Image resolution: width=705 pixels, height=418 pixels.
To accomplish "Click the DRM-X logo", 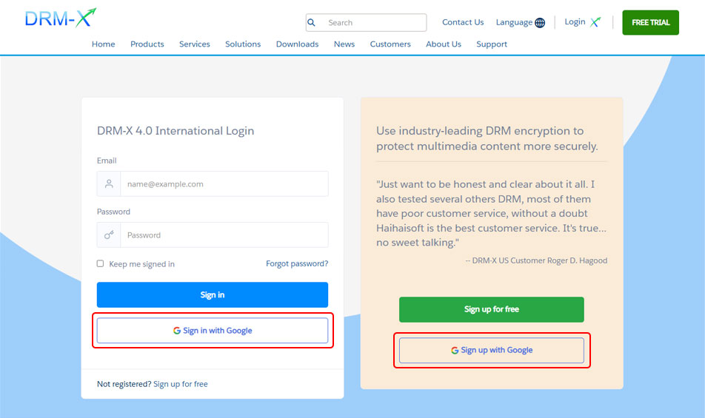I will coord(60,18).
